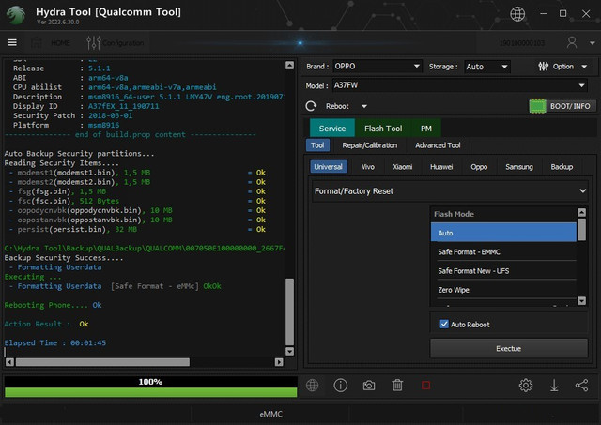The height and width of the screenshot is (425, 601).
Task: Click the green chip icon
Action: coord(537,106)
